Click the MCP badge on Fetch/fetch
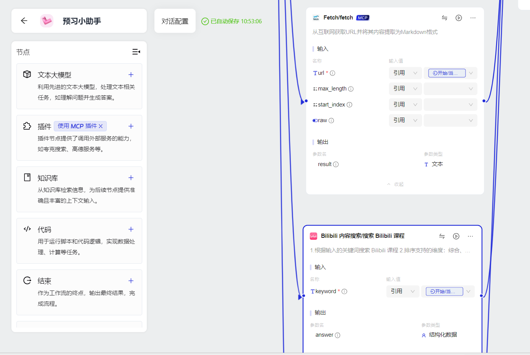 (x=363, y=18)
